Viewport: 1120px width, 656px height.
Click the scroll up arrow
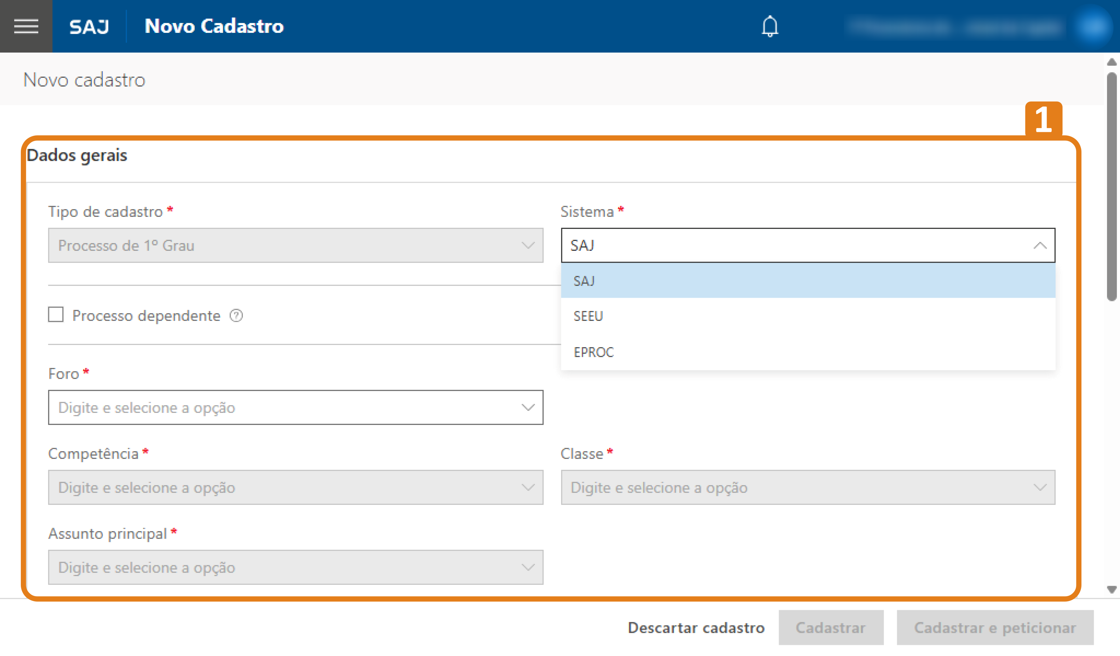coord(1111,62)
